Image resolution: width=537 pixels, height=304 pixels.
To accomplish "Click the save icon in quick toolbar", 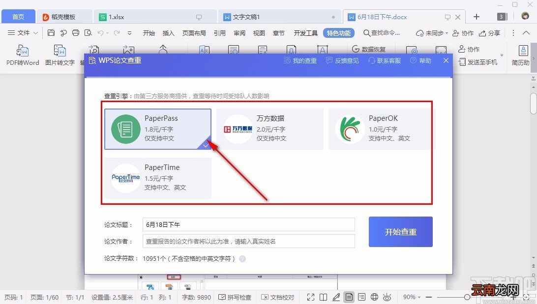I will pyautogui.click(x=51, y=33).
